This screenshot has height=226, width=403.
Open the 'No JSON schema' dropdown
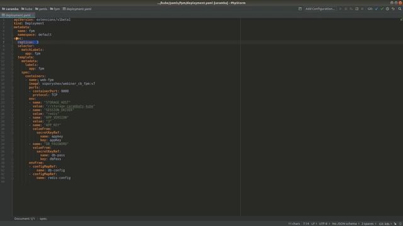tap(345, 223)
